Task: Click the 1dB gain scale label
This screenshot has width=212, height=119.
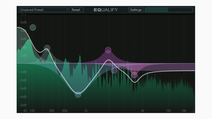Action: pos(23,56)
